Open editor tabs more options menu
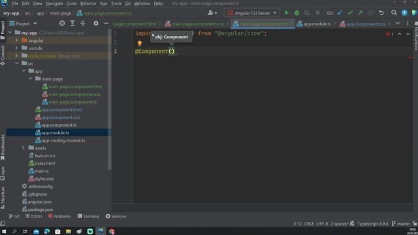The image size is (418, 235). pos(408,23)
